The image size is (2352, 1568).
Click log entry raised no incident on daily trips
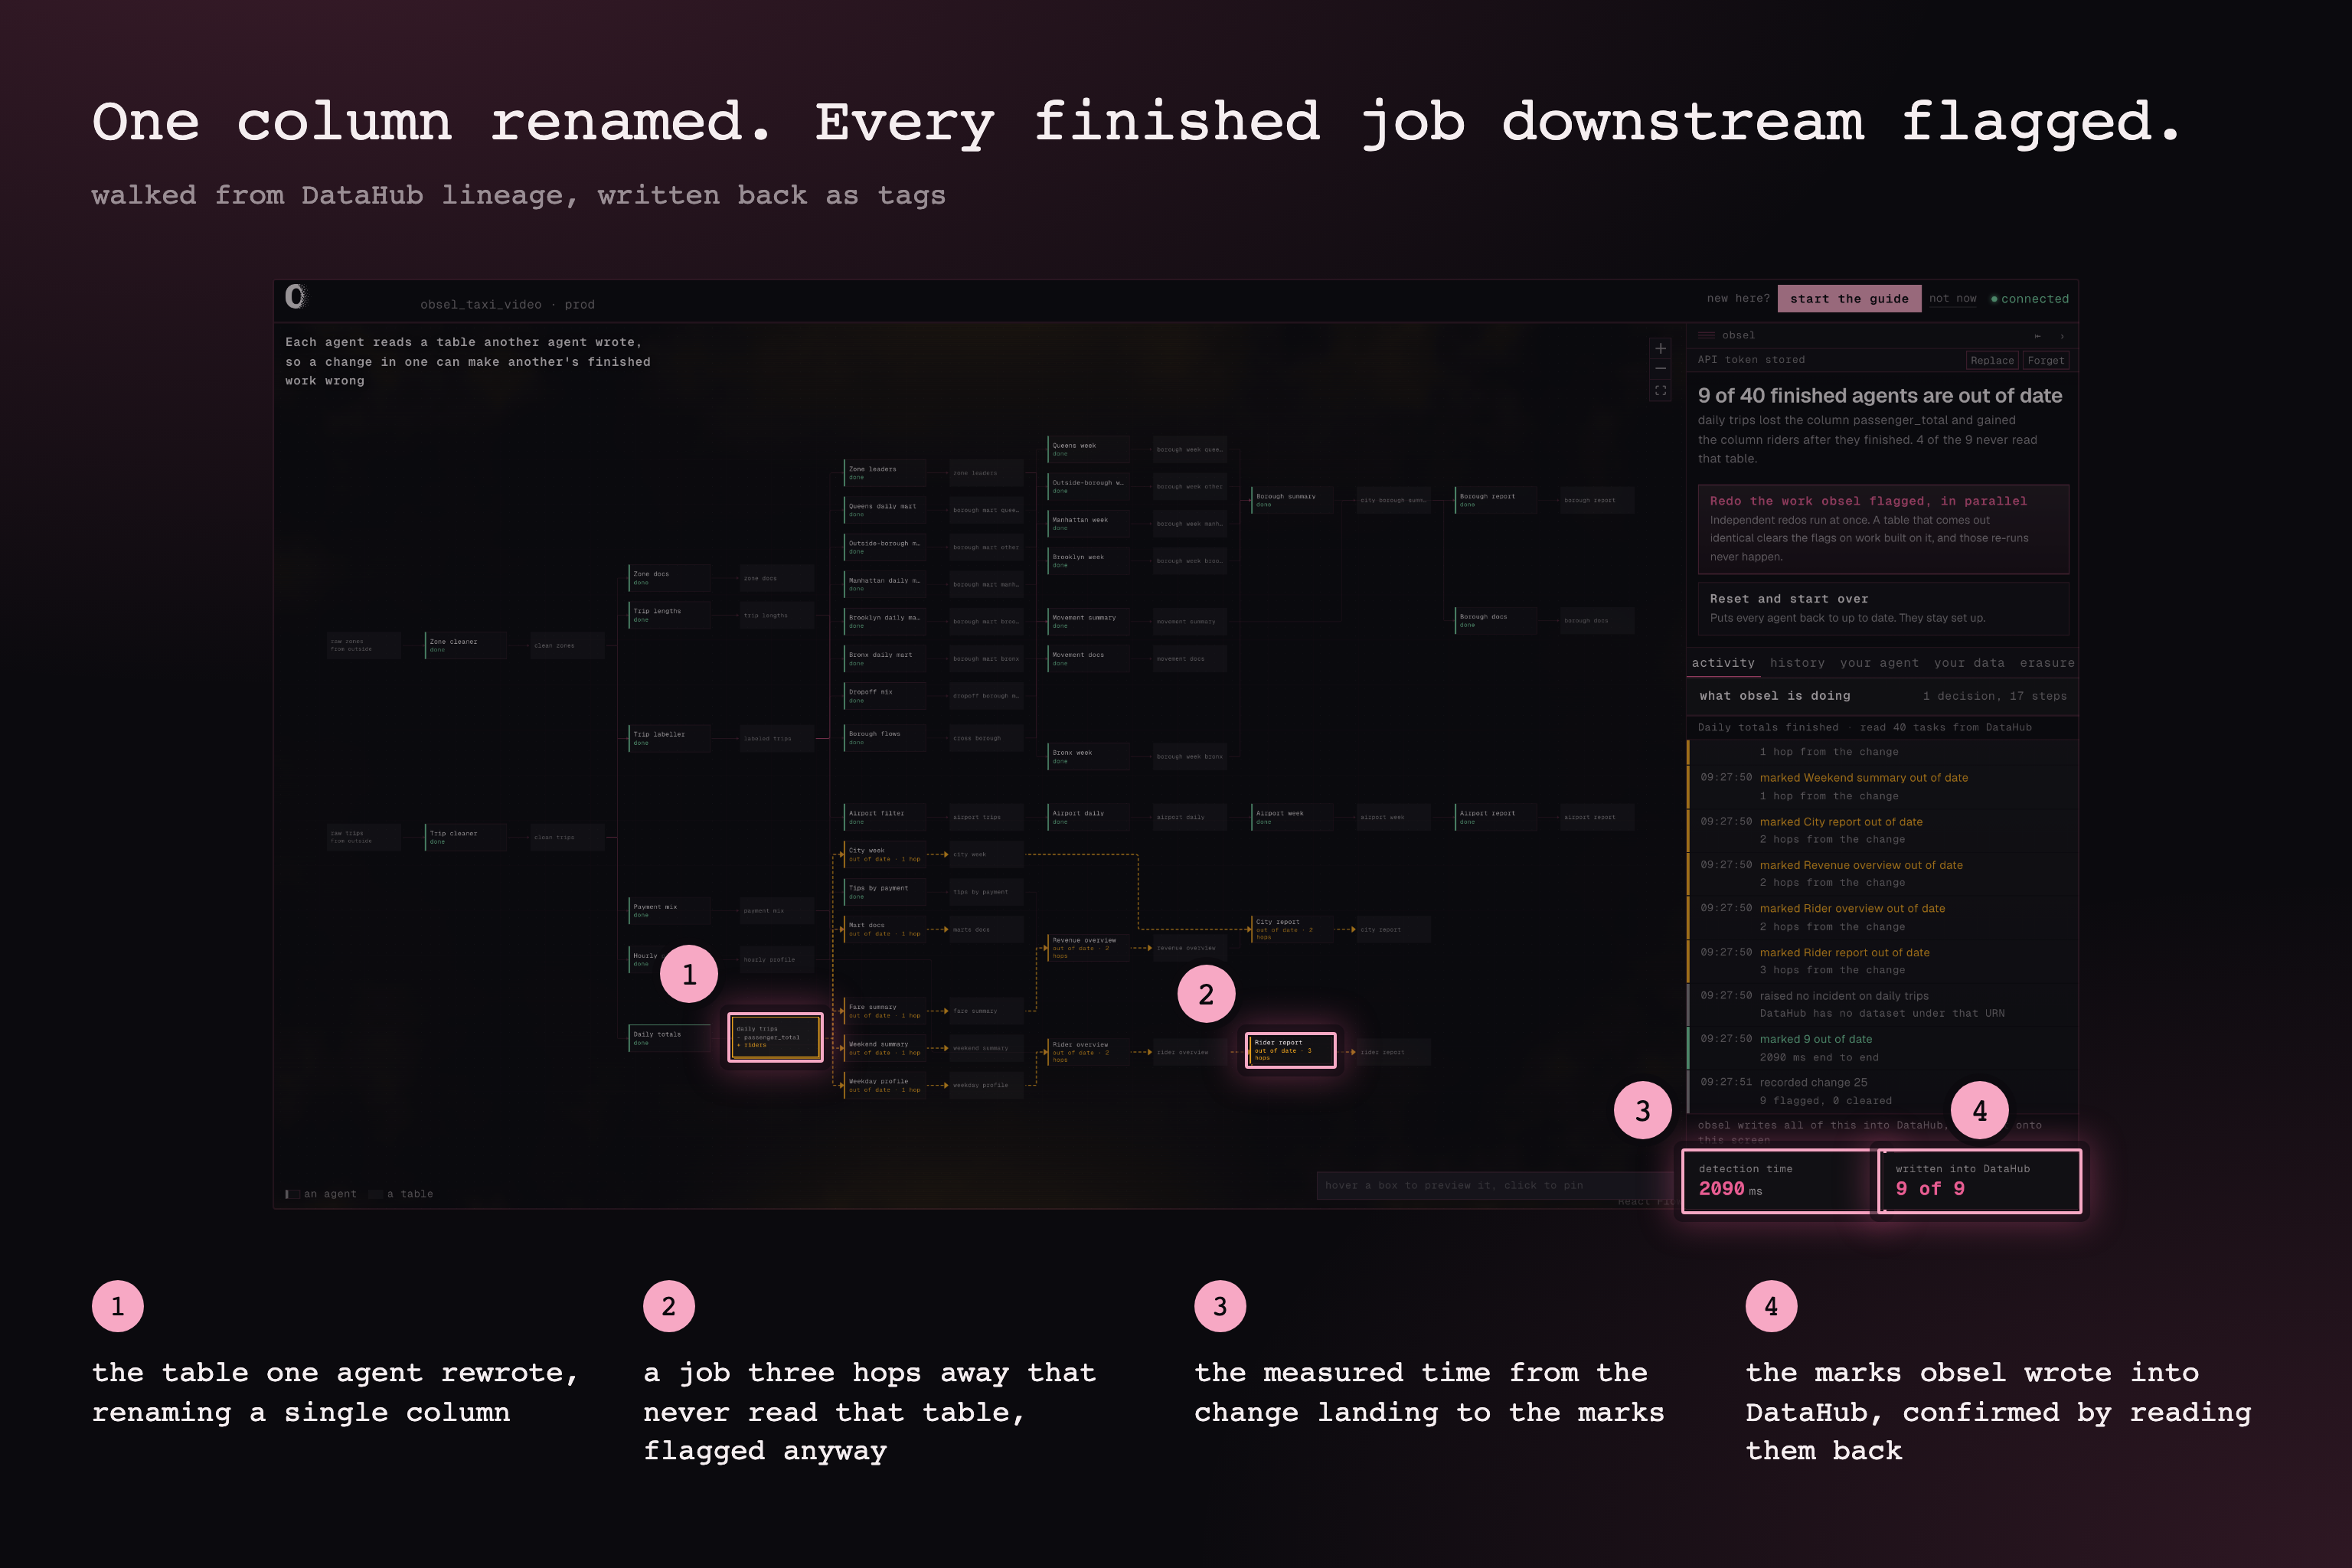[1882, 1004]
